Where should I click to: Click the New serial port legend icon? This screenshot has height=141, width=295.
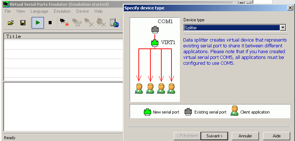[147, 112]
